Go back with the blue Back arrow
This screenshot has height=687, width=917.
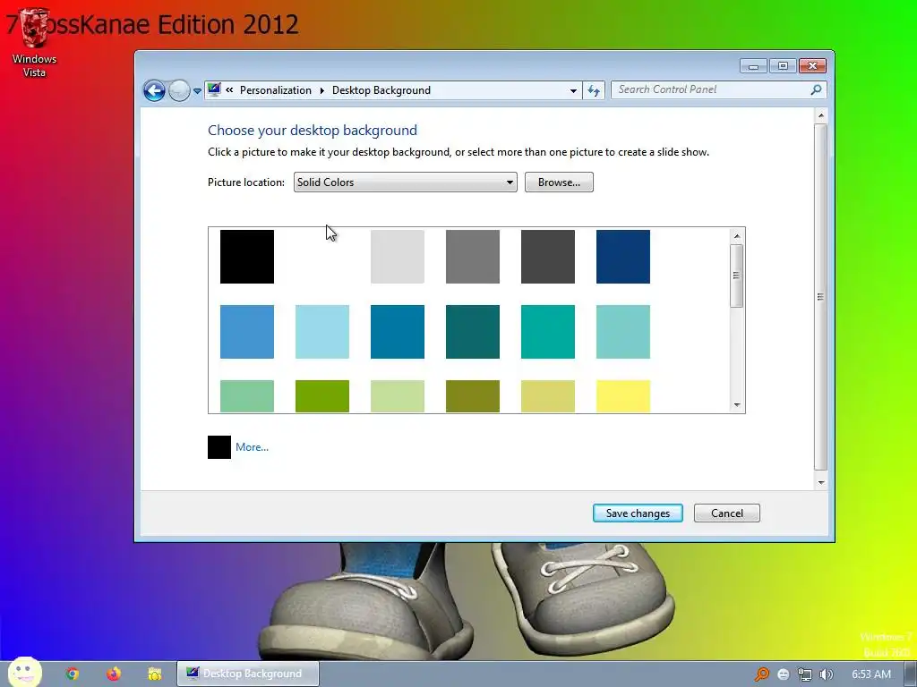(x=154, y=90)
